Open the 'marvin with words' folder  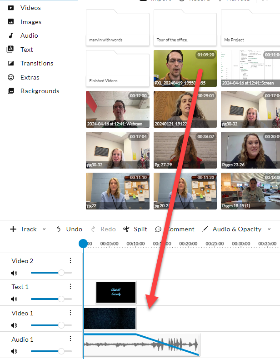click(118, 27)
